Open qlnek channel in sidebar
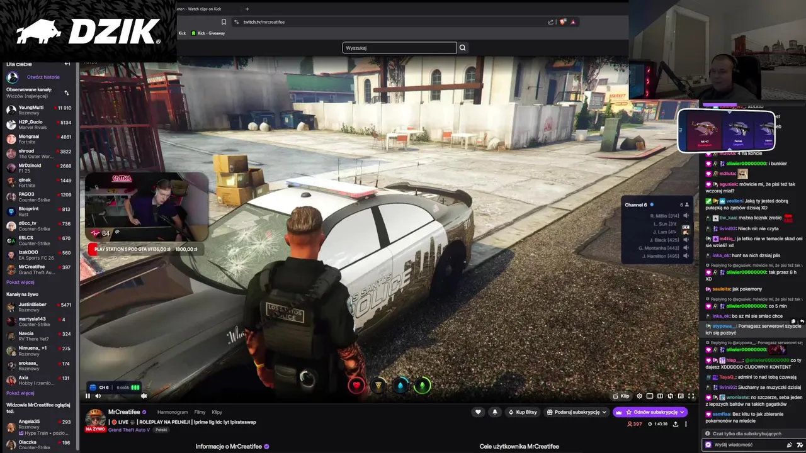This screenshot has height=453, width=806. 38,182
